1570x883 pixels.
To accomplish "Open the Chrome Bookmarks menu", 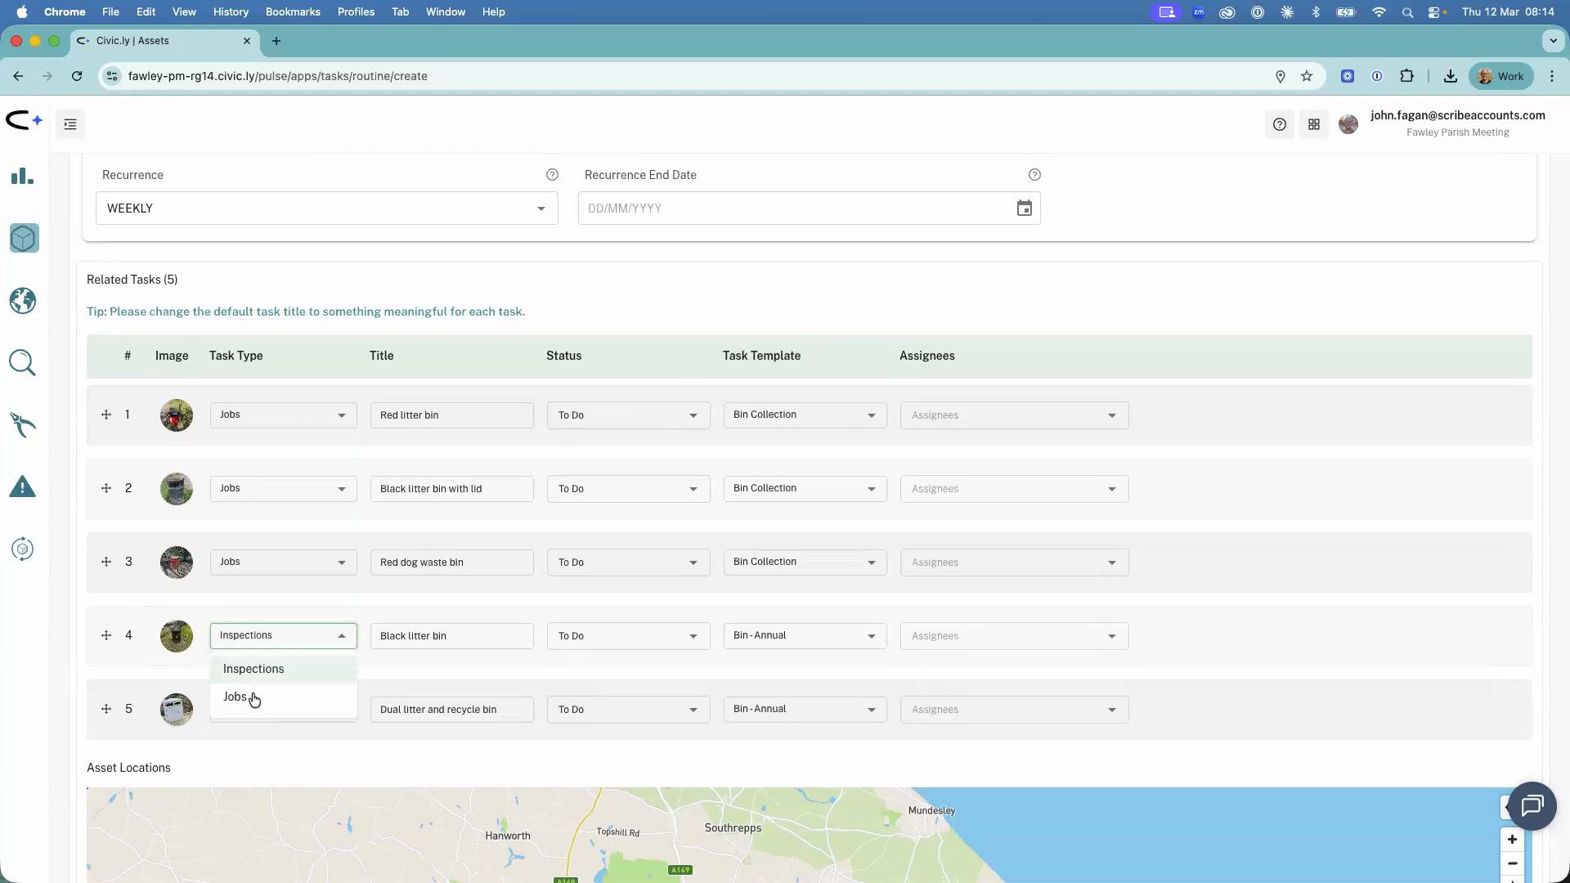I will (x=293, y=11).
